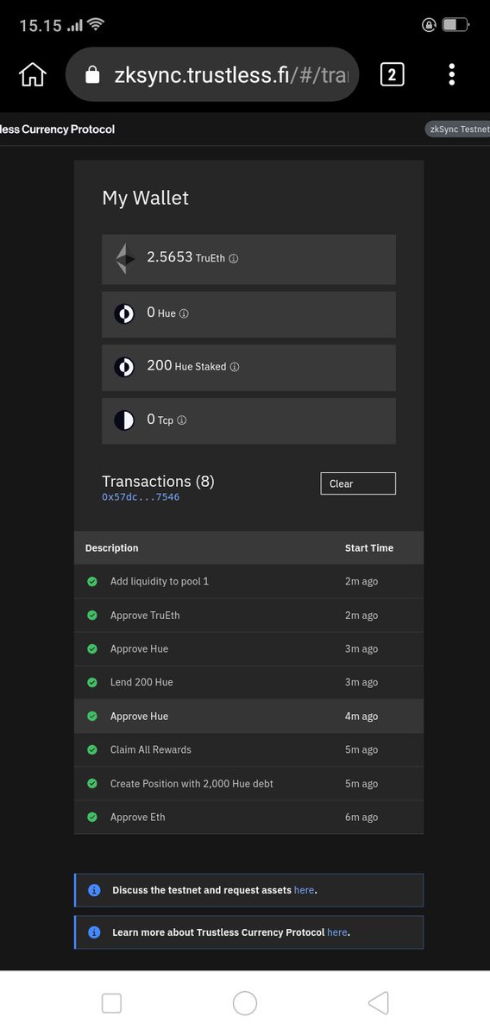Viewport: 490px width, 1036px height.
Task: Tap success checkmark for Claim All Rewards
Action: tap(92, 750)
